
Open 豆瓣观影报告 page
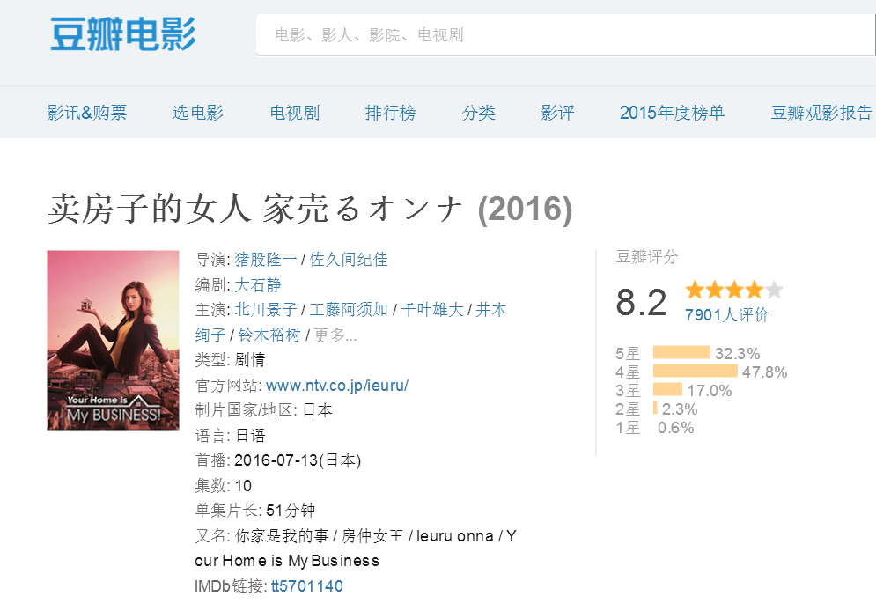tap(821, 113)
